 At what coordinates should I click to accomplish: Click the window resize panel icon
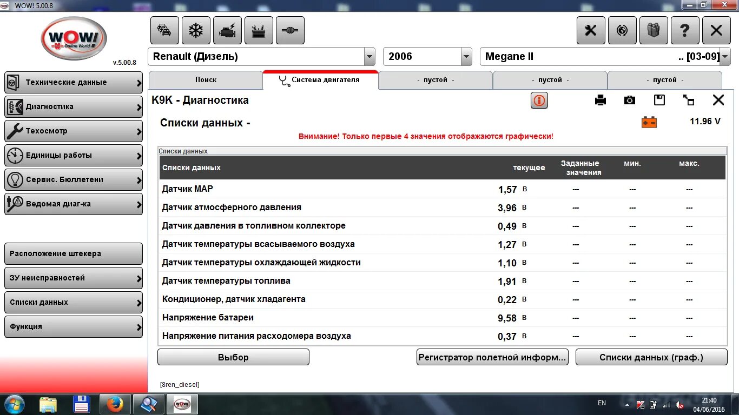point(689,100)
